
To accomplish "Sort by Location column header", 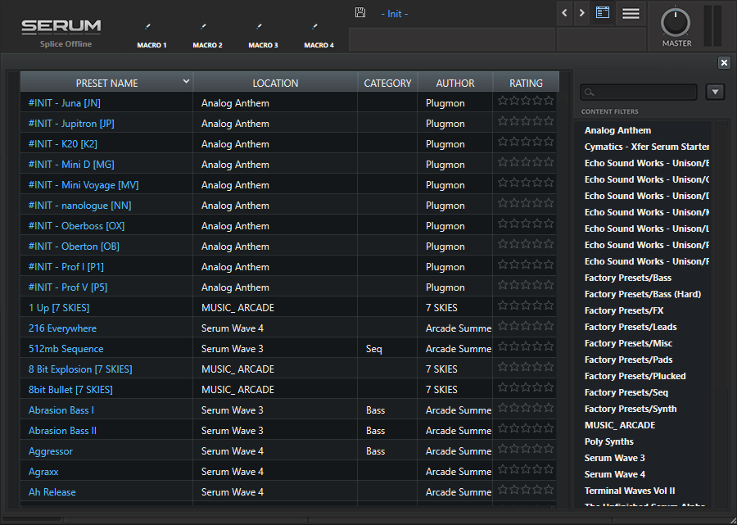I will click(275, 83).
